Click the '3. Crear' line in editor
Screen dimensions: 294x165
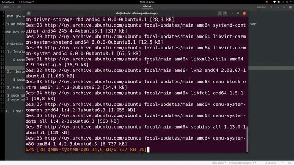(15, 111)
